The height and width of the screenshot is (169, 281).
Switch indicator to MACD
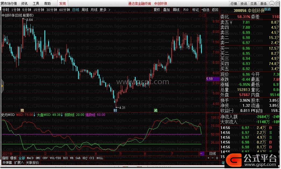(x=30, y=158)
